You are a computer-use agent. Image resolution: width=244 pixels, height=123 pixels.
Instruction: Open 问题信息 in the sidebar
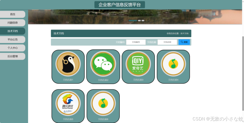click(x=13, y=23)
